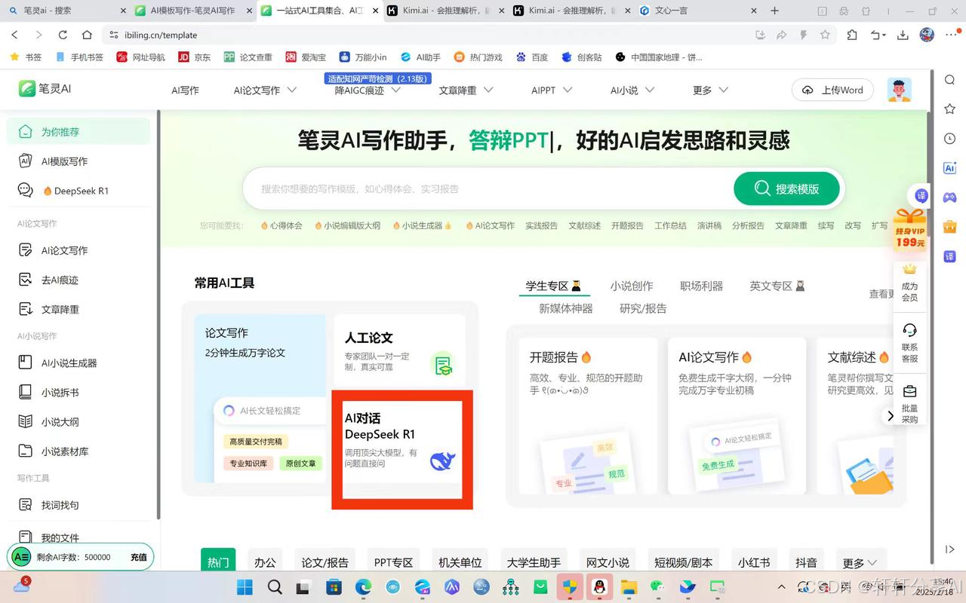Open the 人工论文 tool card
This screenshot has width=966, height=603.
400,351
